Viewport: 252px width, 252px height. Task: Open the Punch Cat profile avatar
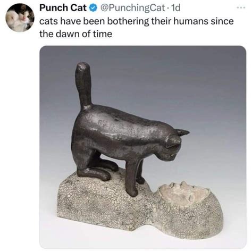20,18
